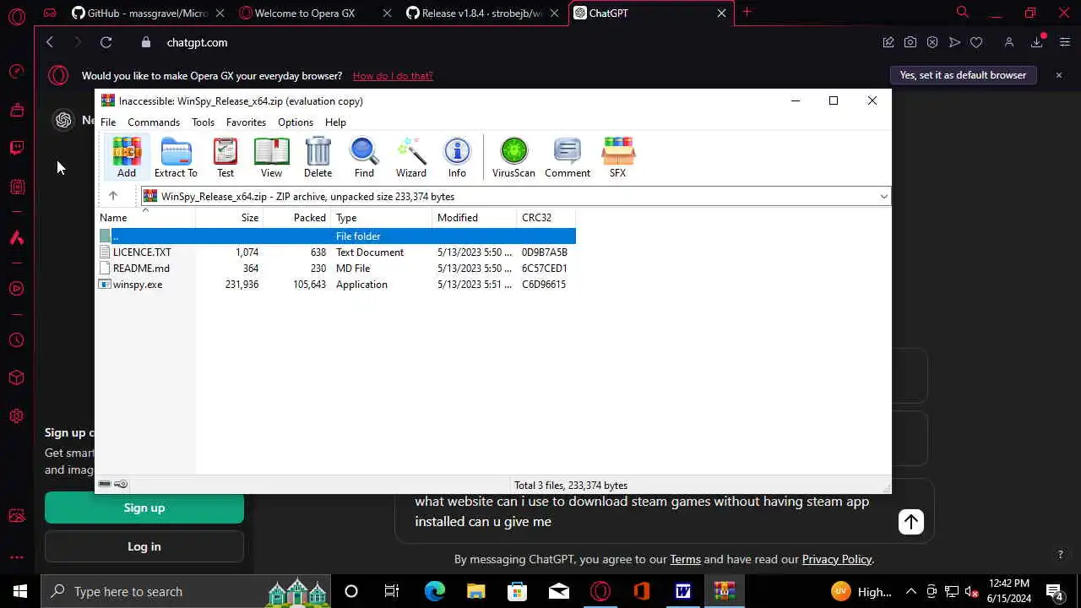Open the Opera downloads icon
This screenshot has width=1081, height=608.
[1037, 42]
